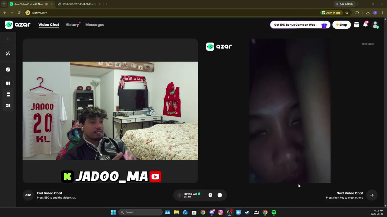Open the Video Chat tab
The height and width of the screenshot is (217, 387).
coord(49,25)
